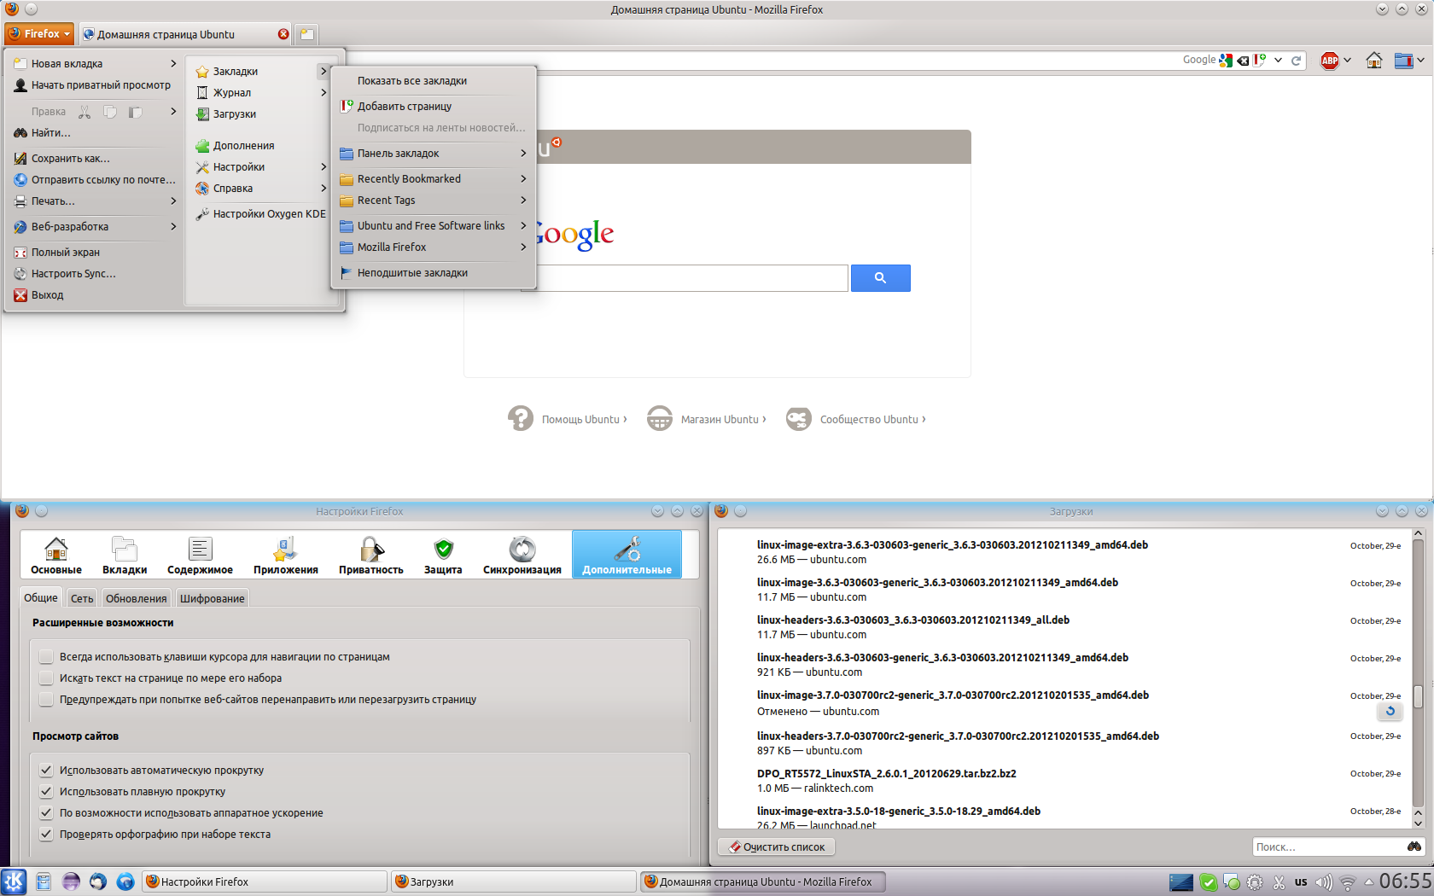Open Загрузки from Firefox menu

(x=259, y=114)
